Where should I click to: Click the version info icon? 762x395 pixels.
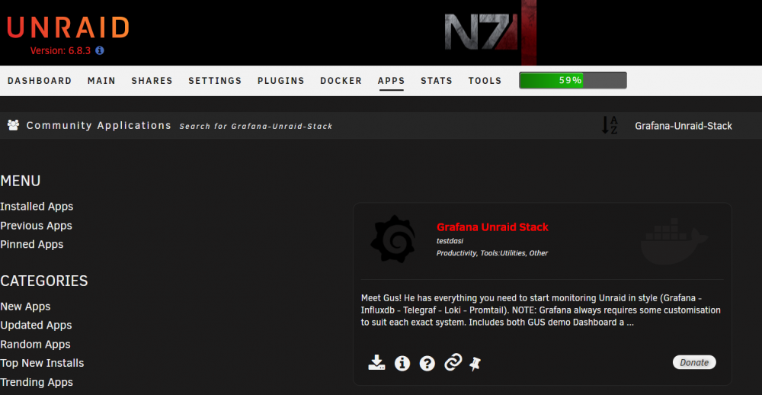[x=100, y=50]
